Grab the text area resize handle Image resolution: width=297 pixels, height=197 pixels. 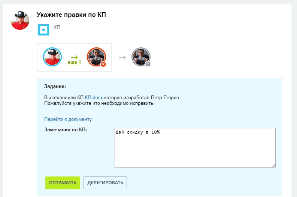[273, 165]
